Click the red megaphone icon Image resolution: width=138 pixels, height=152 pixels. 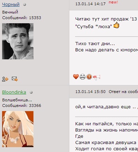(x=97, y=77)
